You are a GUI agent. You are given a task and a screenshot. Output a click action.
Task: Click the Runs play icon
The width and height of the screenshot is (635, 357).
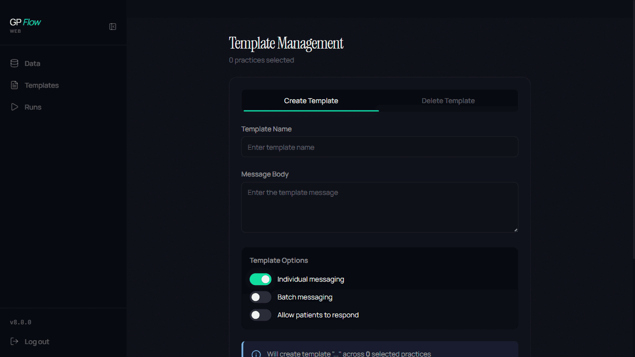point(14,107)
